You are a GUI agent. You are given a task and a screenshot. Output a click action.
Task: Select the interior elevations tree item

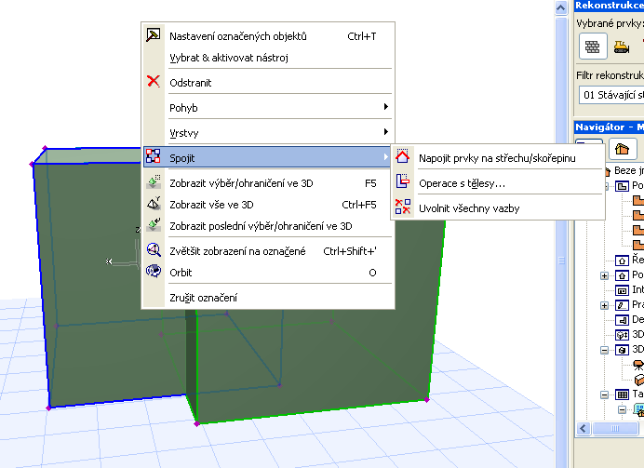click(622, 290)
